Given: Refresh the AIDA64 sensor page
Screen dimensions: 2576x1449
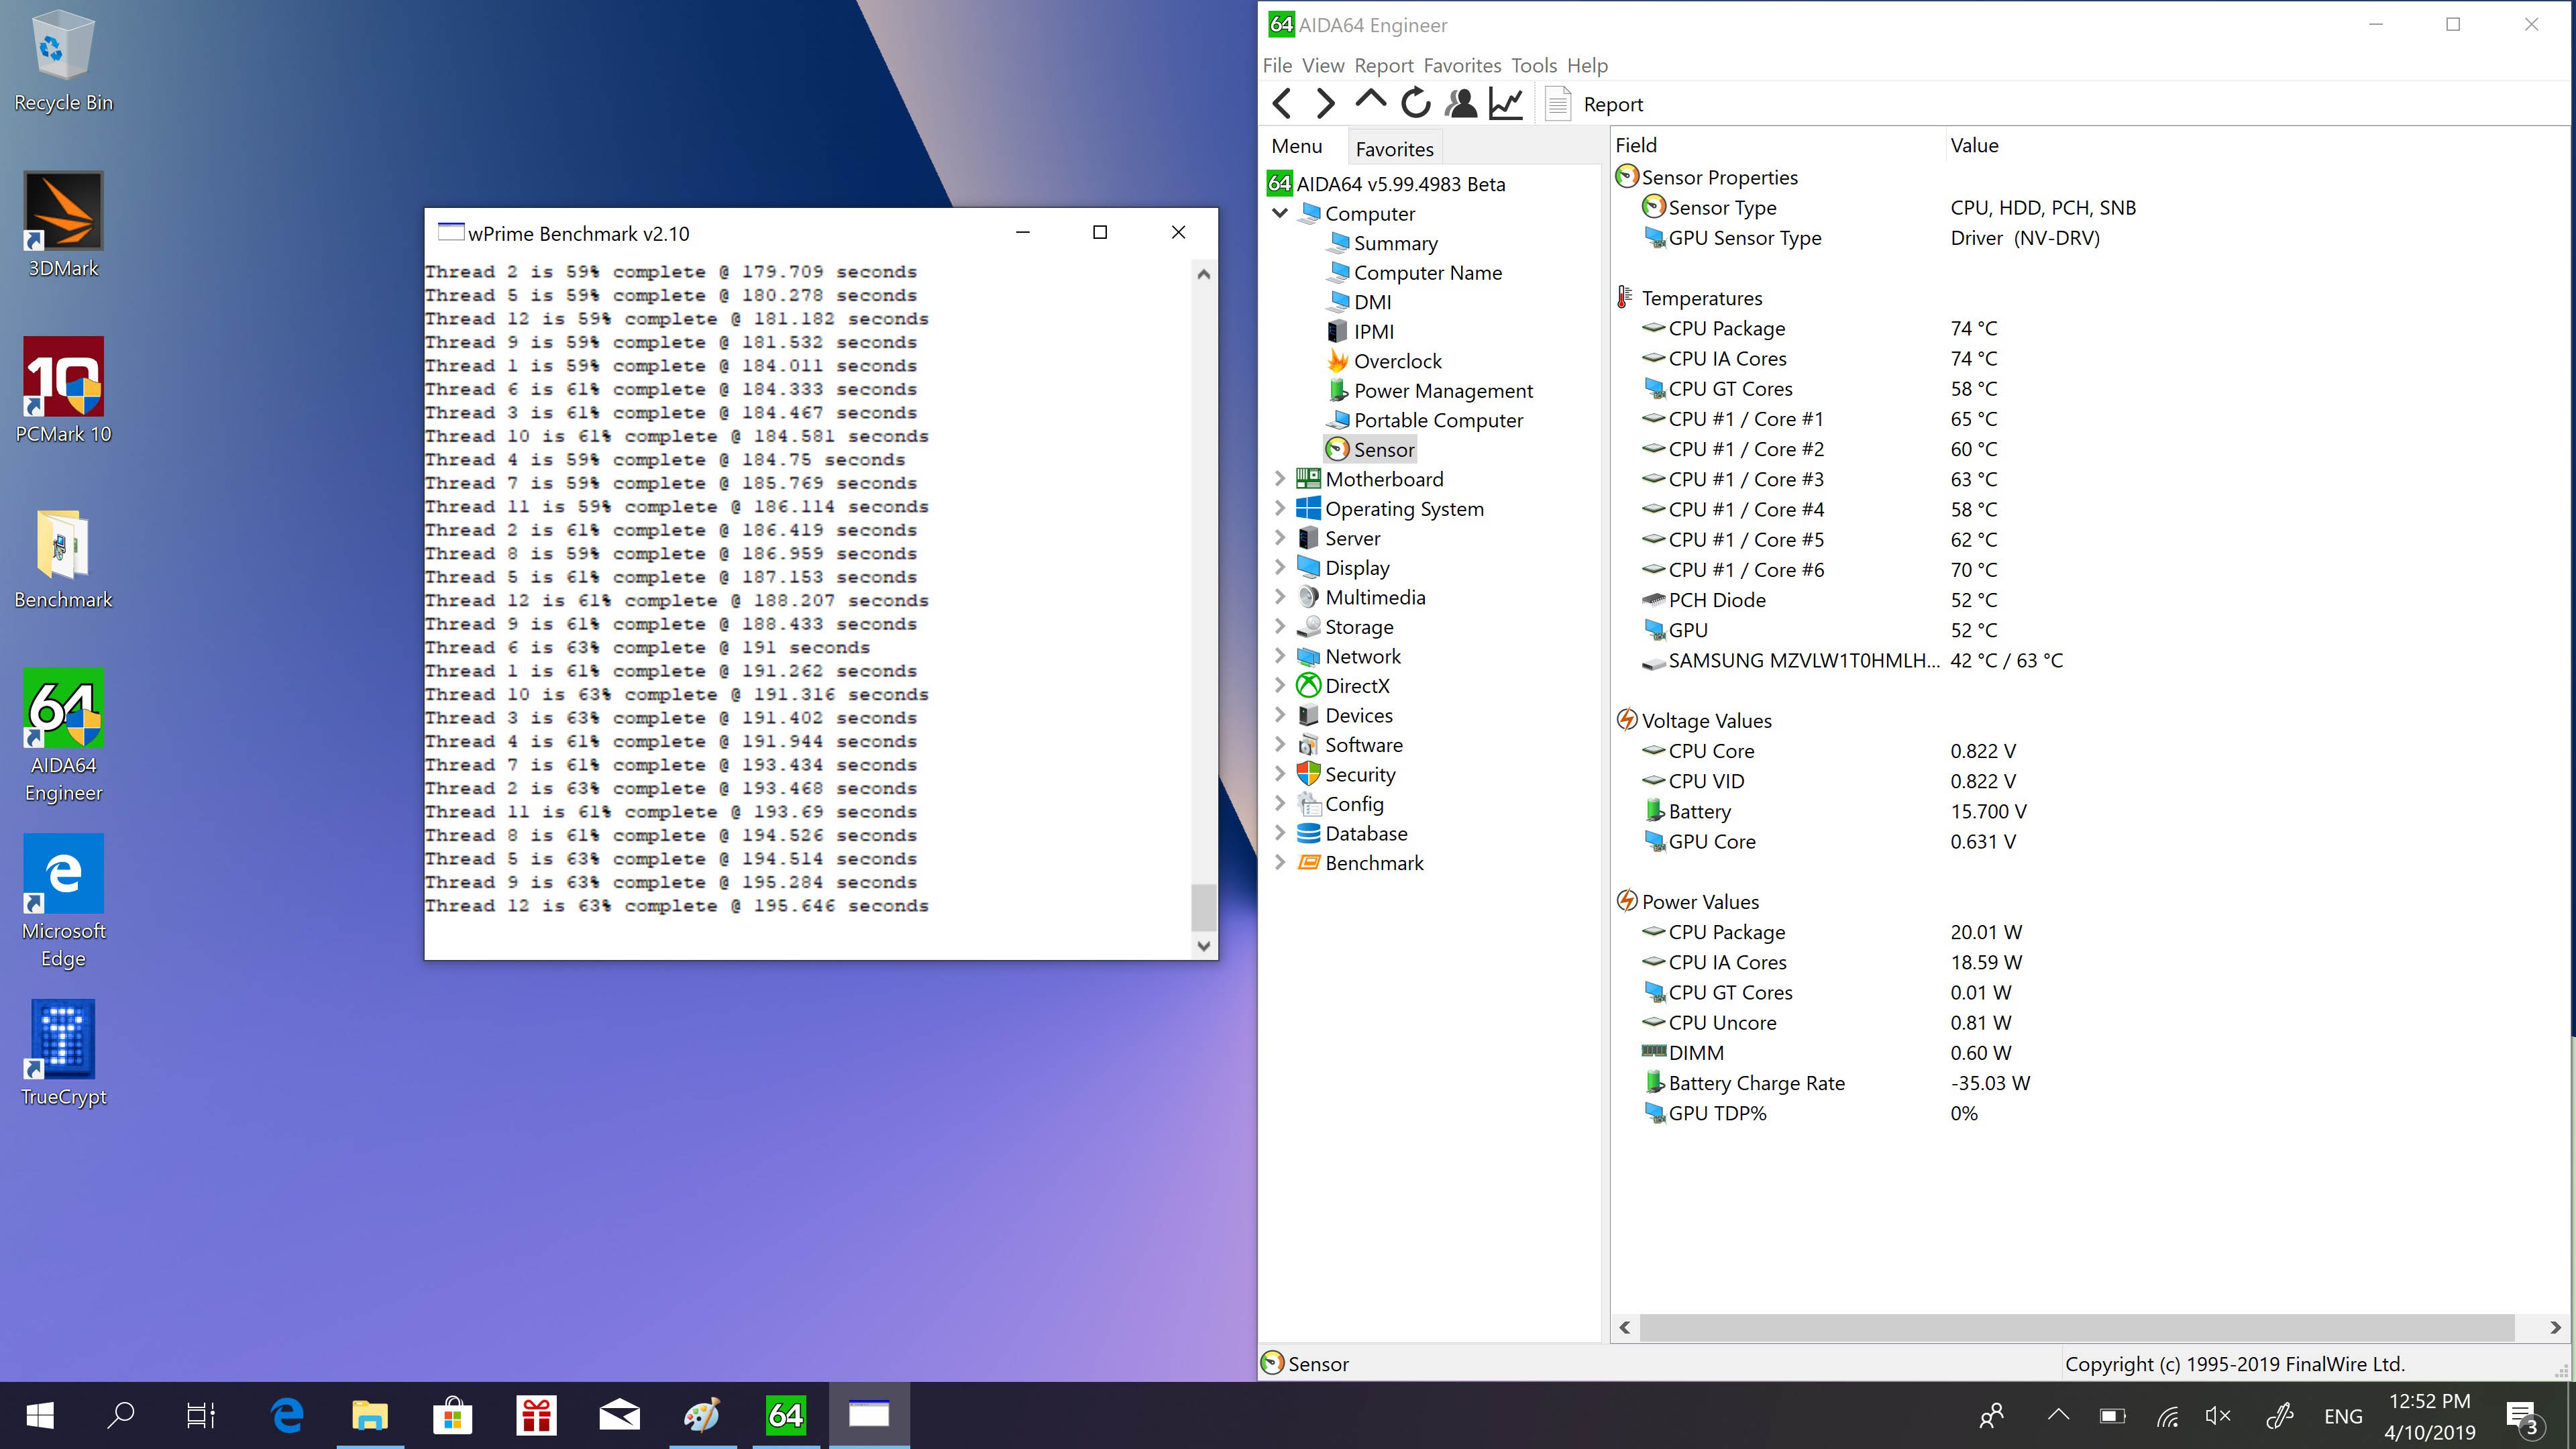Looking at the screenshot, I should [x=1415, y=103].
